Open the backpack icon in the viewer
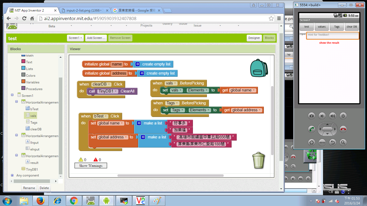 tap(259, 68)
